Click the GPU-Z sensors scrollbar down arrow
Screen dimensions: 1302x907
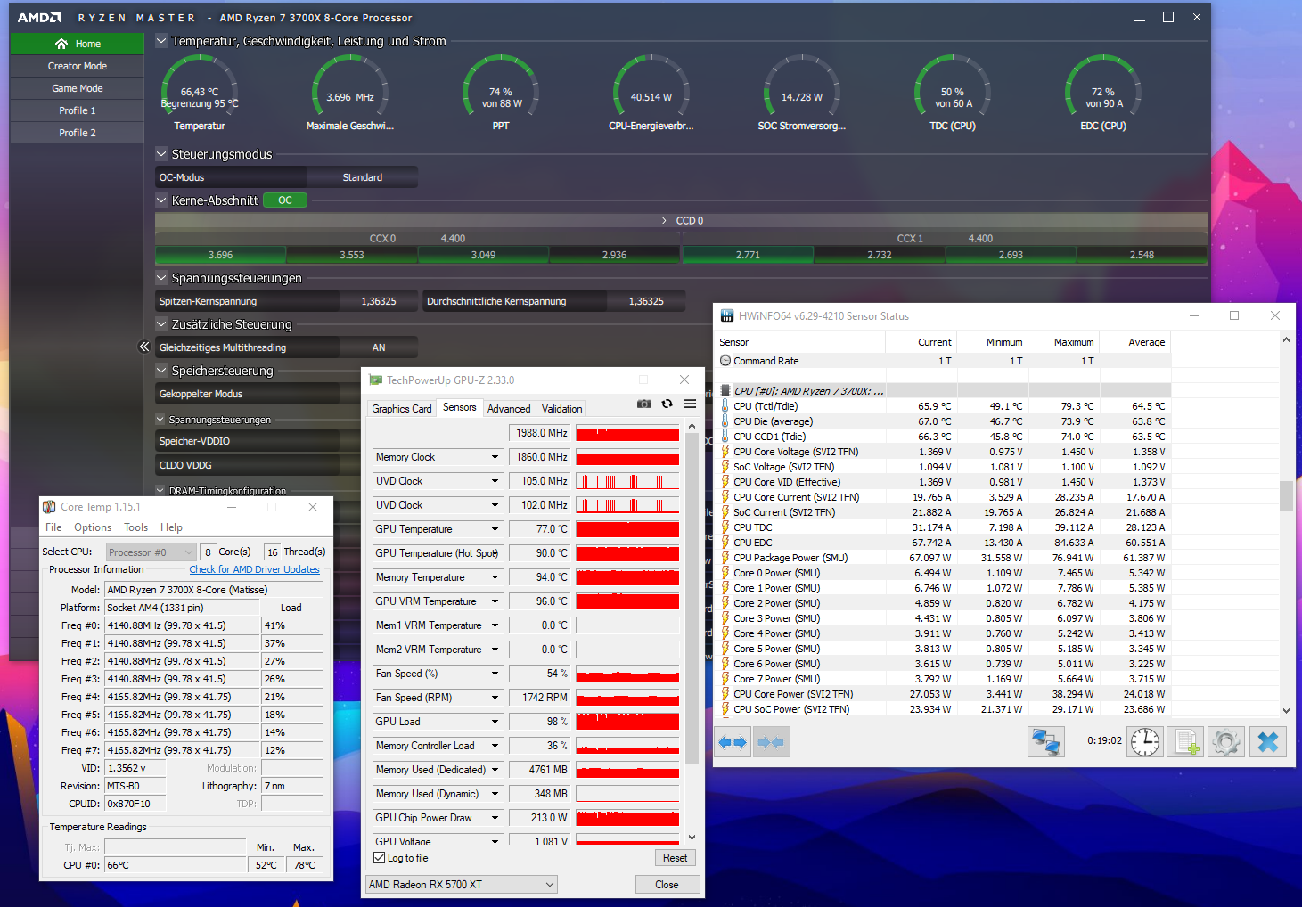point(692,838)
